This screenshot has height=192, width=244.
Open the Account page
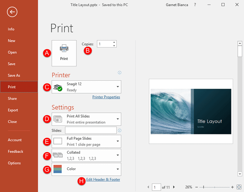pyautogui.click(x=15, y=140)
